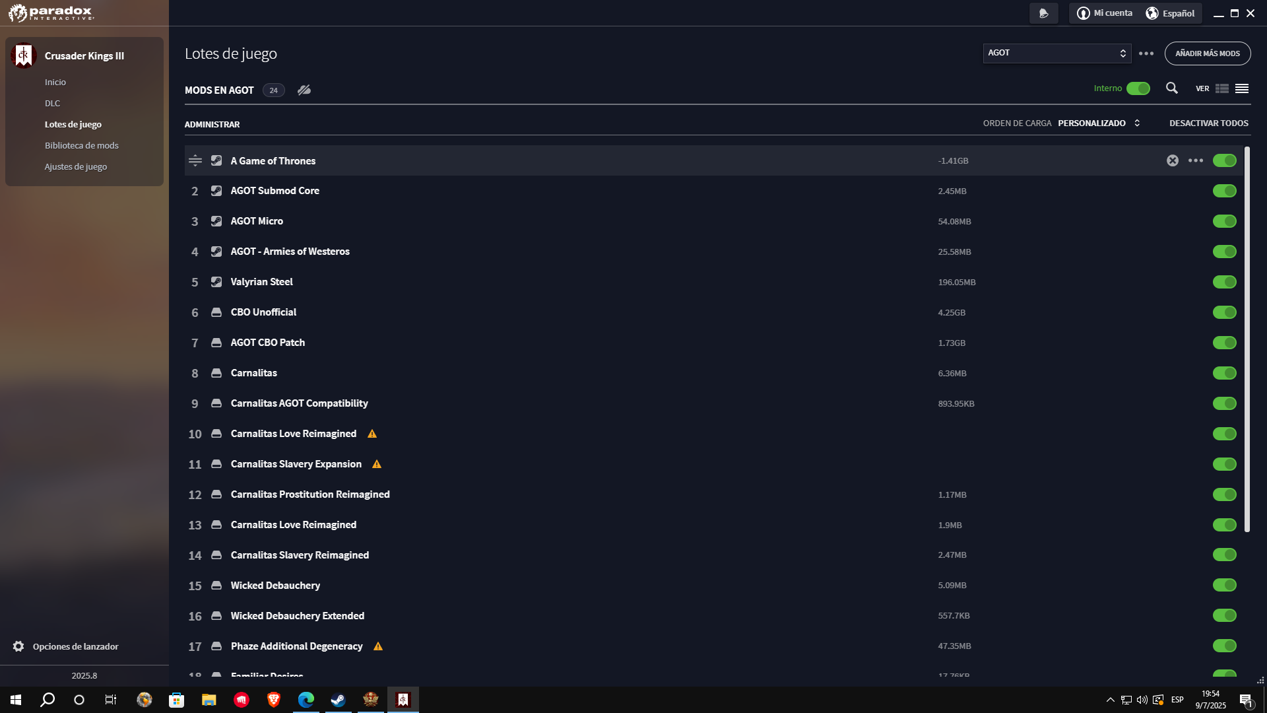Viewport: 1267px width, 713px height.
Task: Open Biblioteca de mods
Action: click(x=82, y=146)
